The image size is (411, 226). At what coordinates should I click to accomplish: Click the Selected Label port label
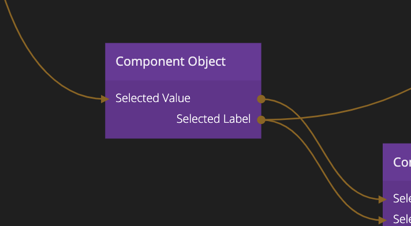click(214, 119)
